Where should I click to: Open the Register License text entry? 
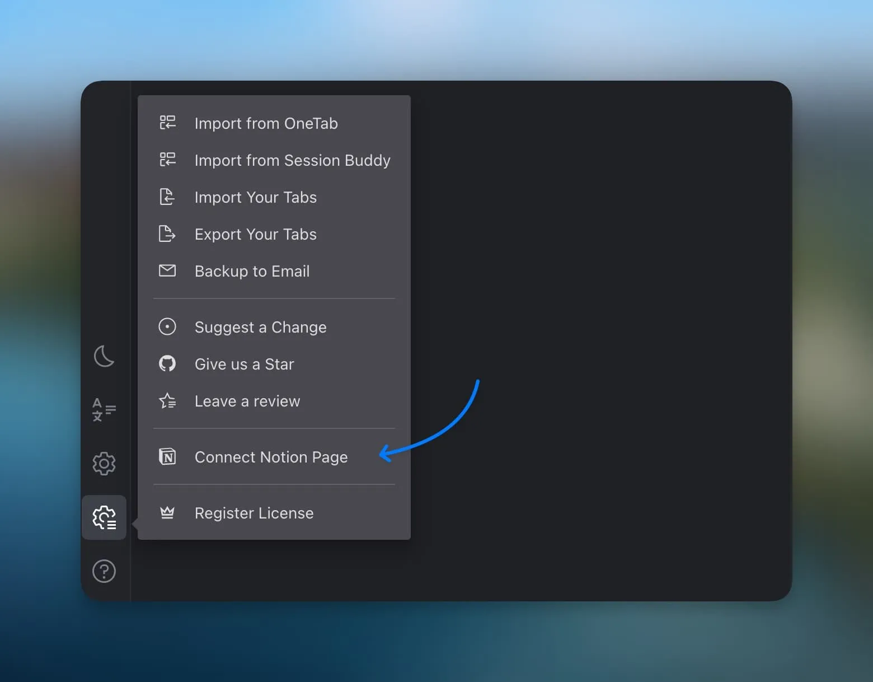[254, 513]
